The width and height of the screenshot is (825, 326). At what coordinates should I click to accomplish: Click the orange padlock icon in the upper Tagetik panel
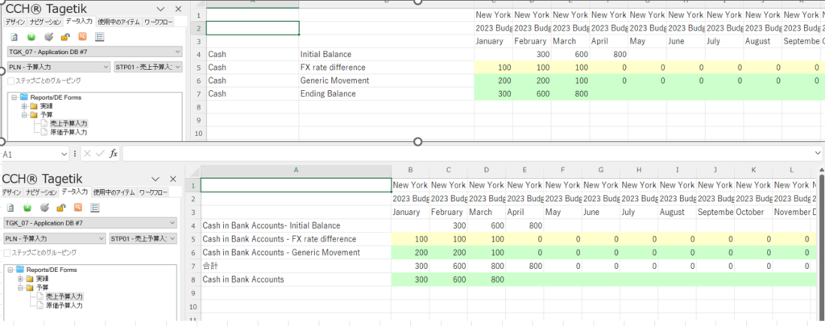[64, 37]
